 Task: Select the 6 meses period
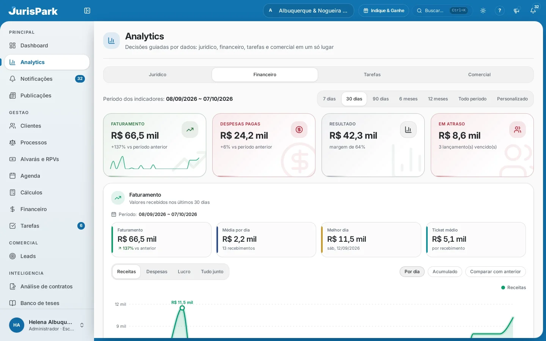tap(408, 99)
